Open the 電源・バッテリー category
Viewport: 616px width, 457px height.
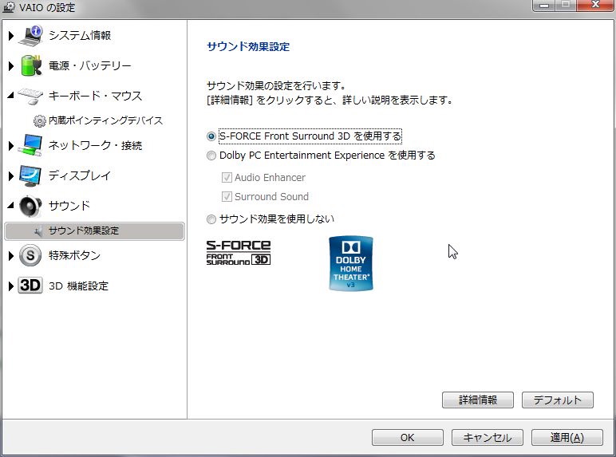click(x=89, y=65)
